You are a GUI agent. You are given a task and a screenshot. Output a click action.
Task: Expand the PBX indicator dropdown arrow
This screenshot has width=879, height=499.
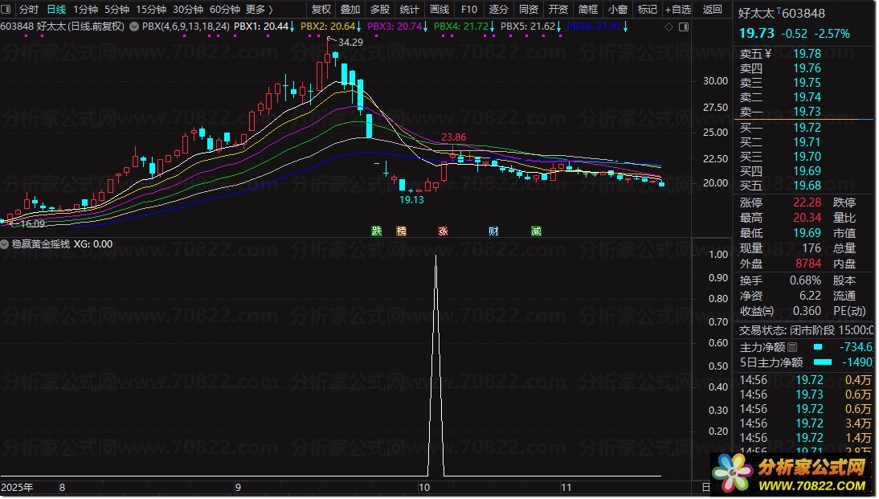(x=134, y=27)
